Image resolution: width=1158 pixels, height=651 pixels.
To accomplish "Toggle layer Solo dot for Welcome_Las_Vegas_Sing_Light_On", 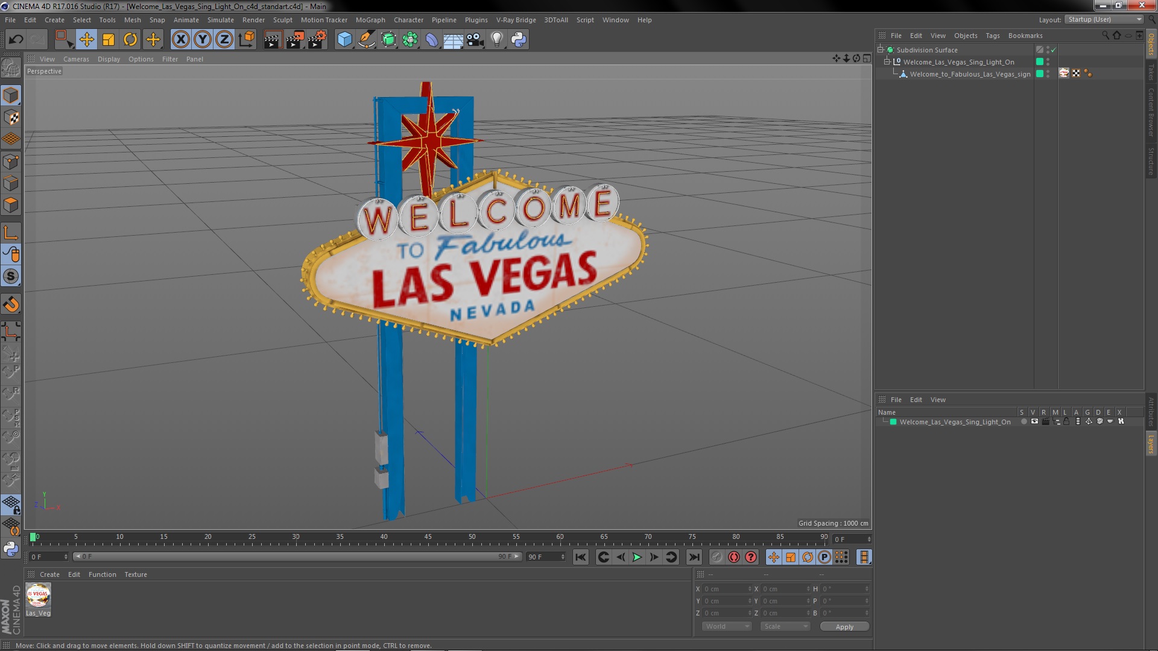I will 1024,422.
